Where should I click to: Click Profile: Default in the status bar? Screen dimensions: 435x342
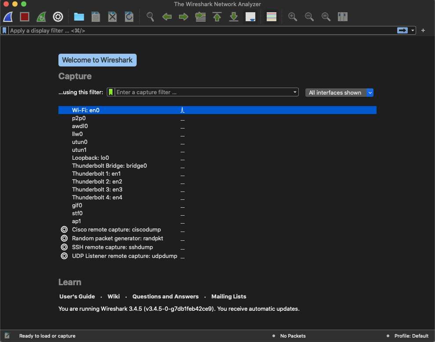(411, 336)
